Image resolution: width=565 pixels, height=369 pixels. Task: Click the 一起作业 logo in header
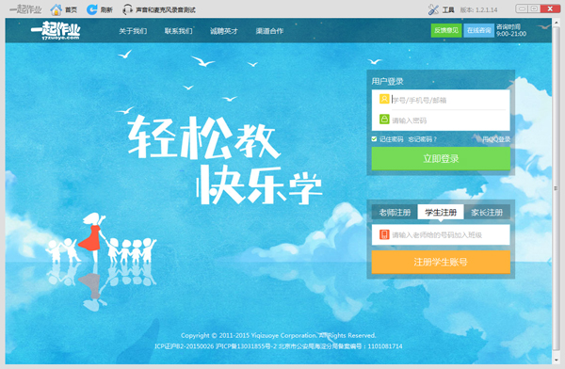pos(56,31)
